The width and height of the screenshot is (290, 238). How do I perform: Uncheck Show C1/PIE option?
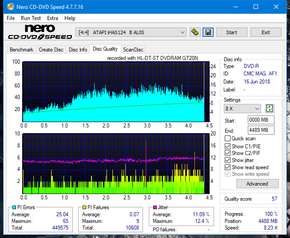coord(227,146)
